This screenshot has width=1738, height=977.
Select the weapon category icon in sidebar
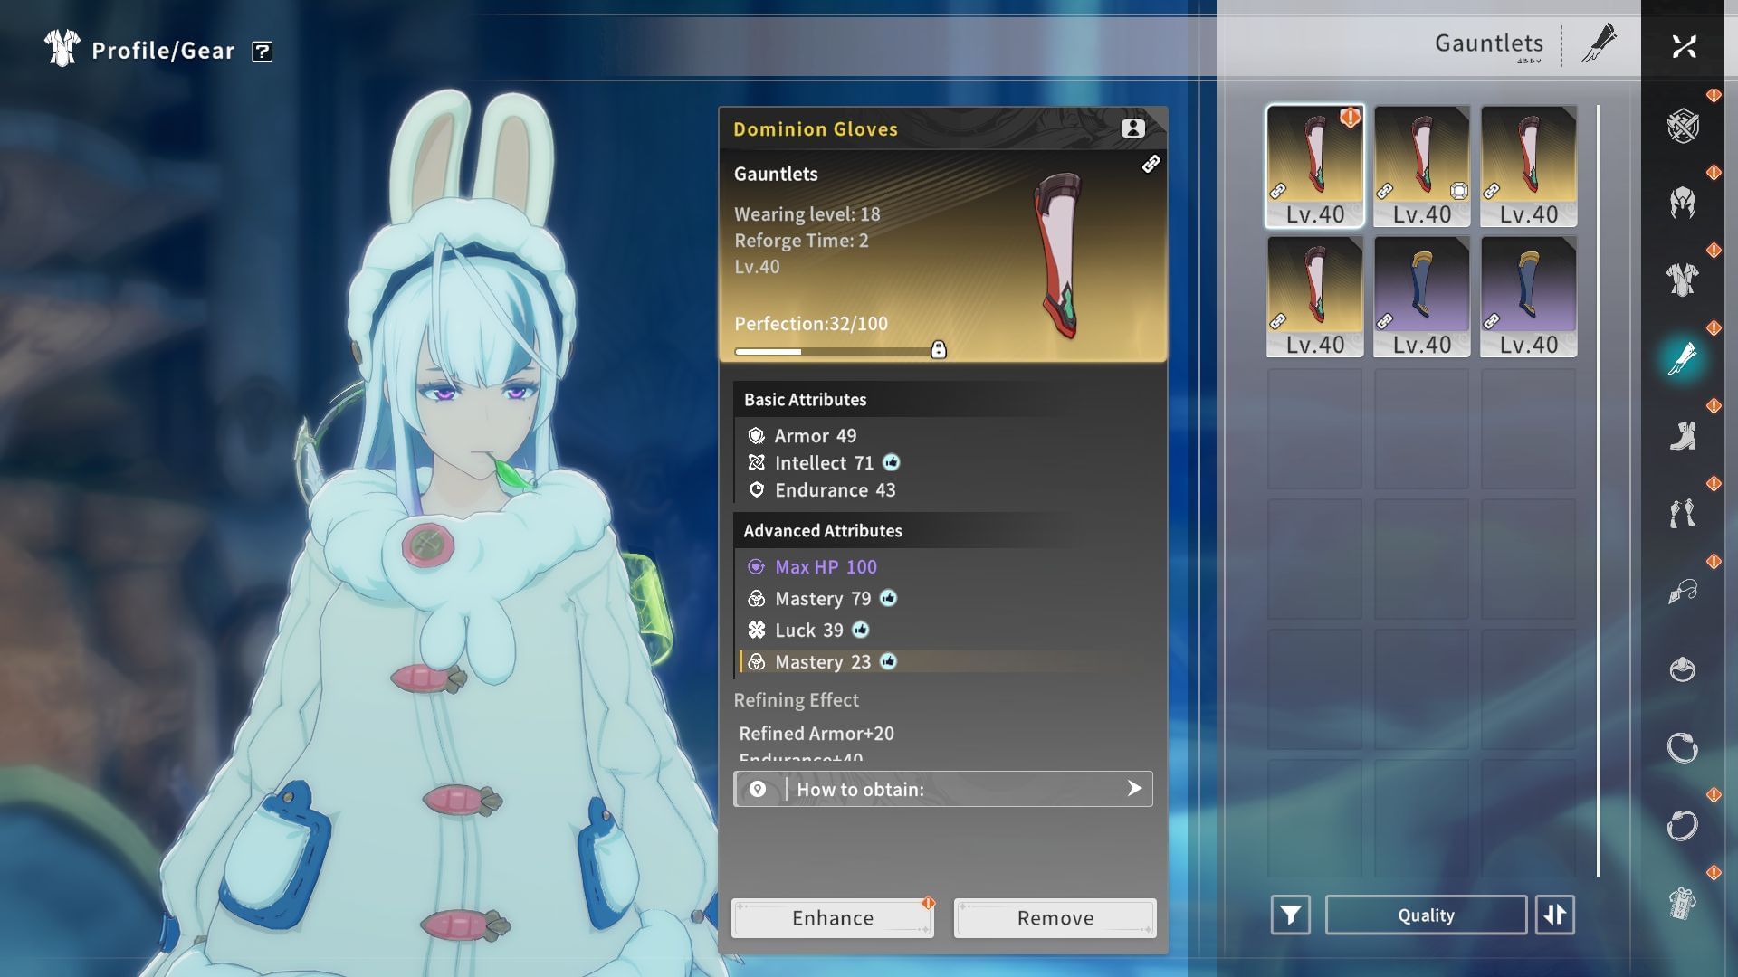pyautogui.click(x=1682, y=126)
